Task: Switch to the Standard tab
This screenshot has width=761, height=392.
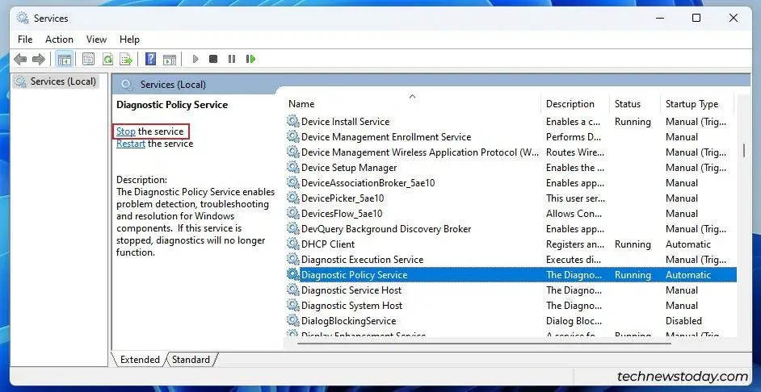Action: [x=191, y=360]
